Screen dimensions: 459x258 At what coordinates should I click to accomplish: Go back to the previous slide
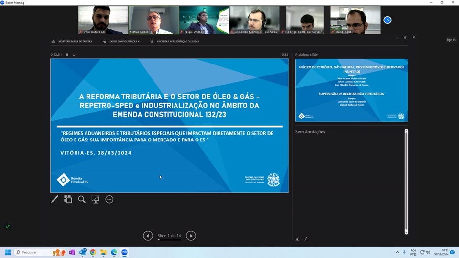click(x=148, y=236)
